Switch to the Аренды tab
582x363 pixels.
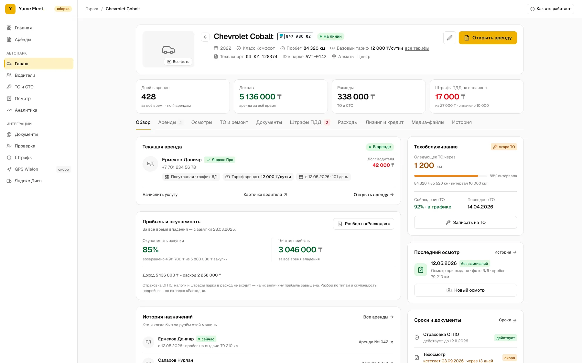click(x=170, y=123)
